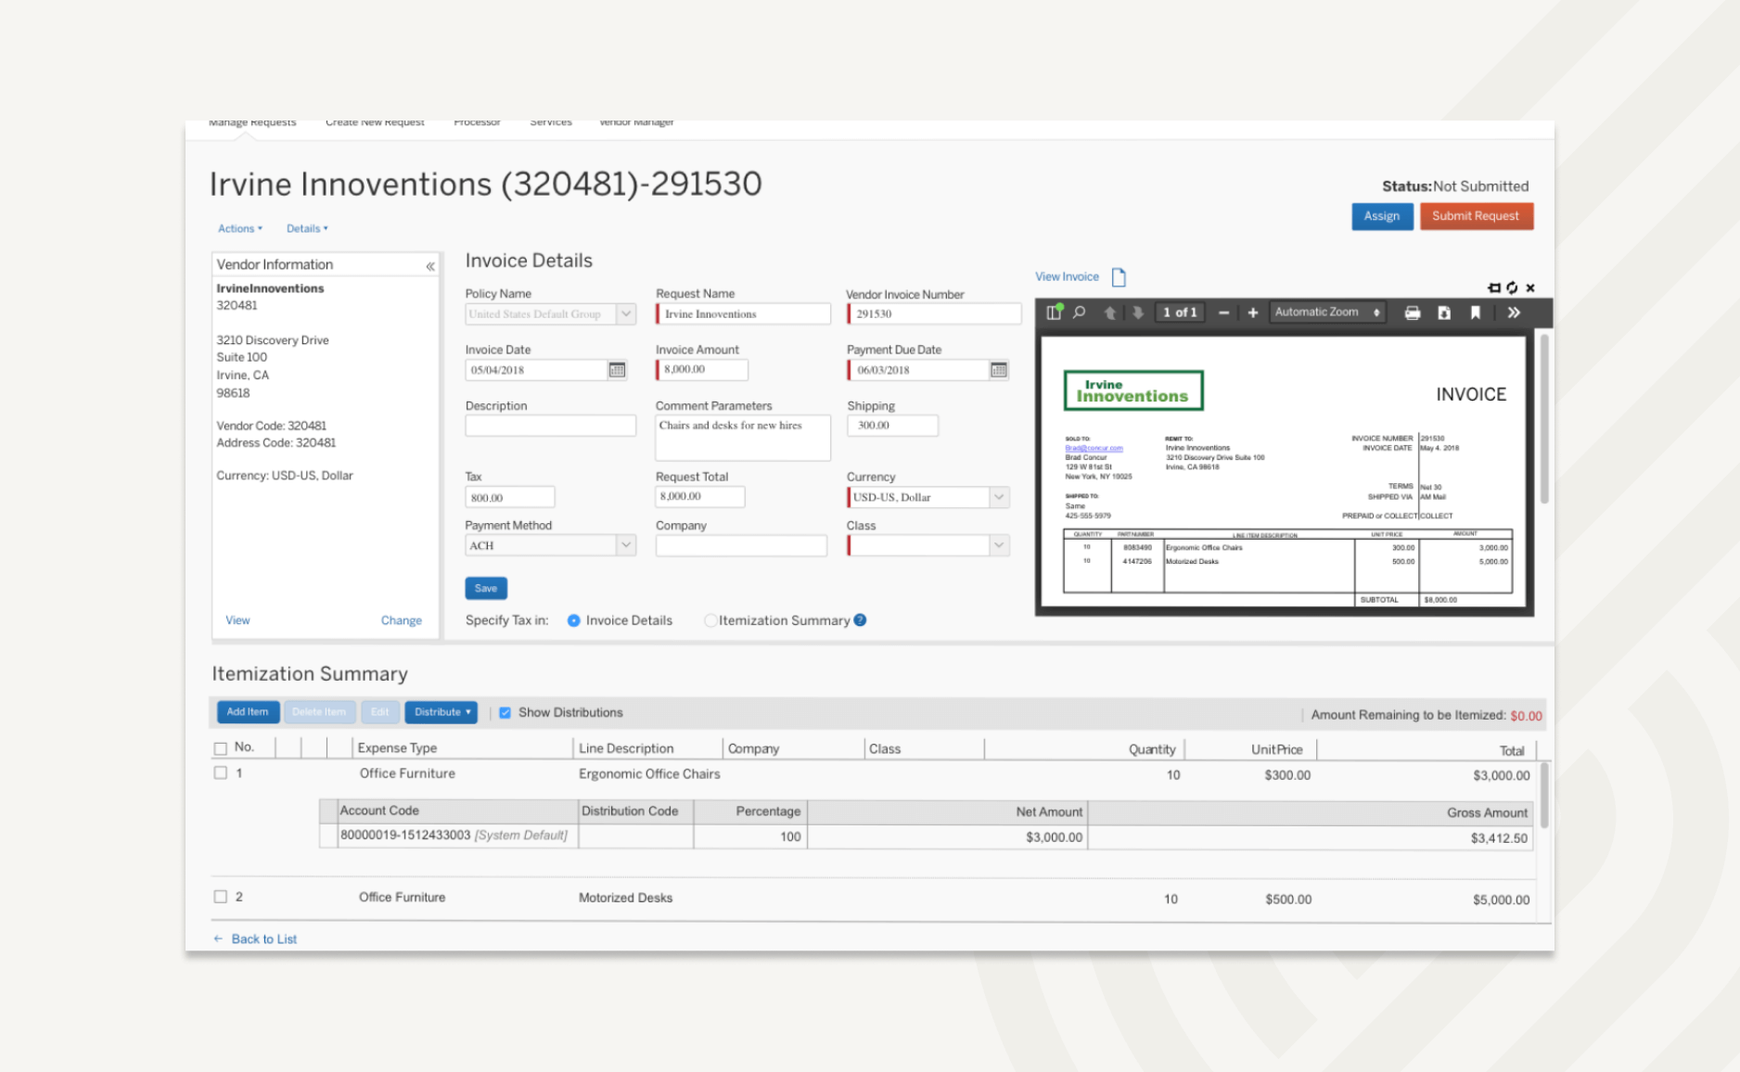Expand the Currency dropdown

999,497
